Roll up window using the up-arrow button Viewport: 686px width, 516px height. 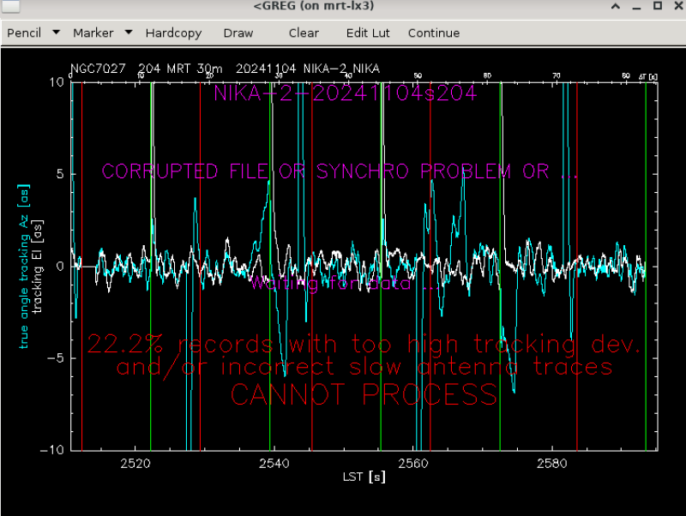coord(615,8)
